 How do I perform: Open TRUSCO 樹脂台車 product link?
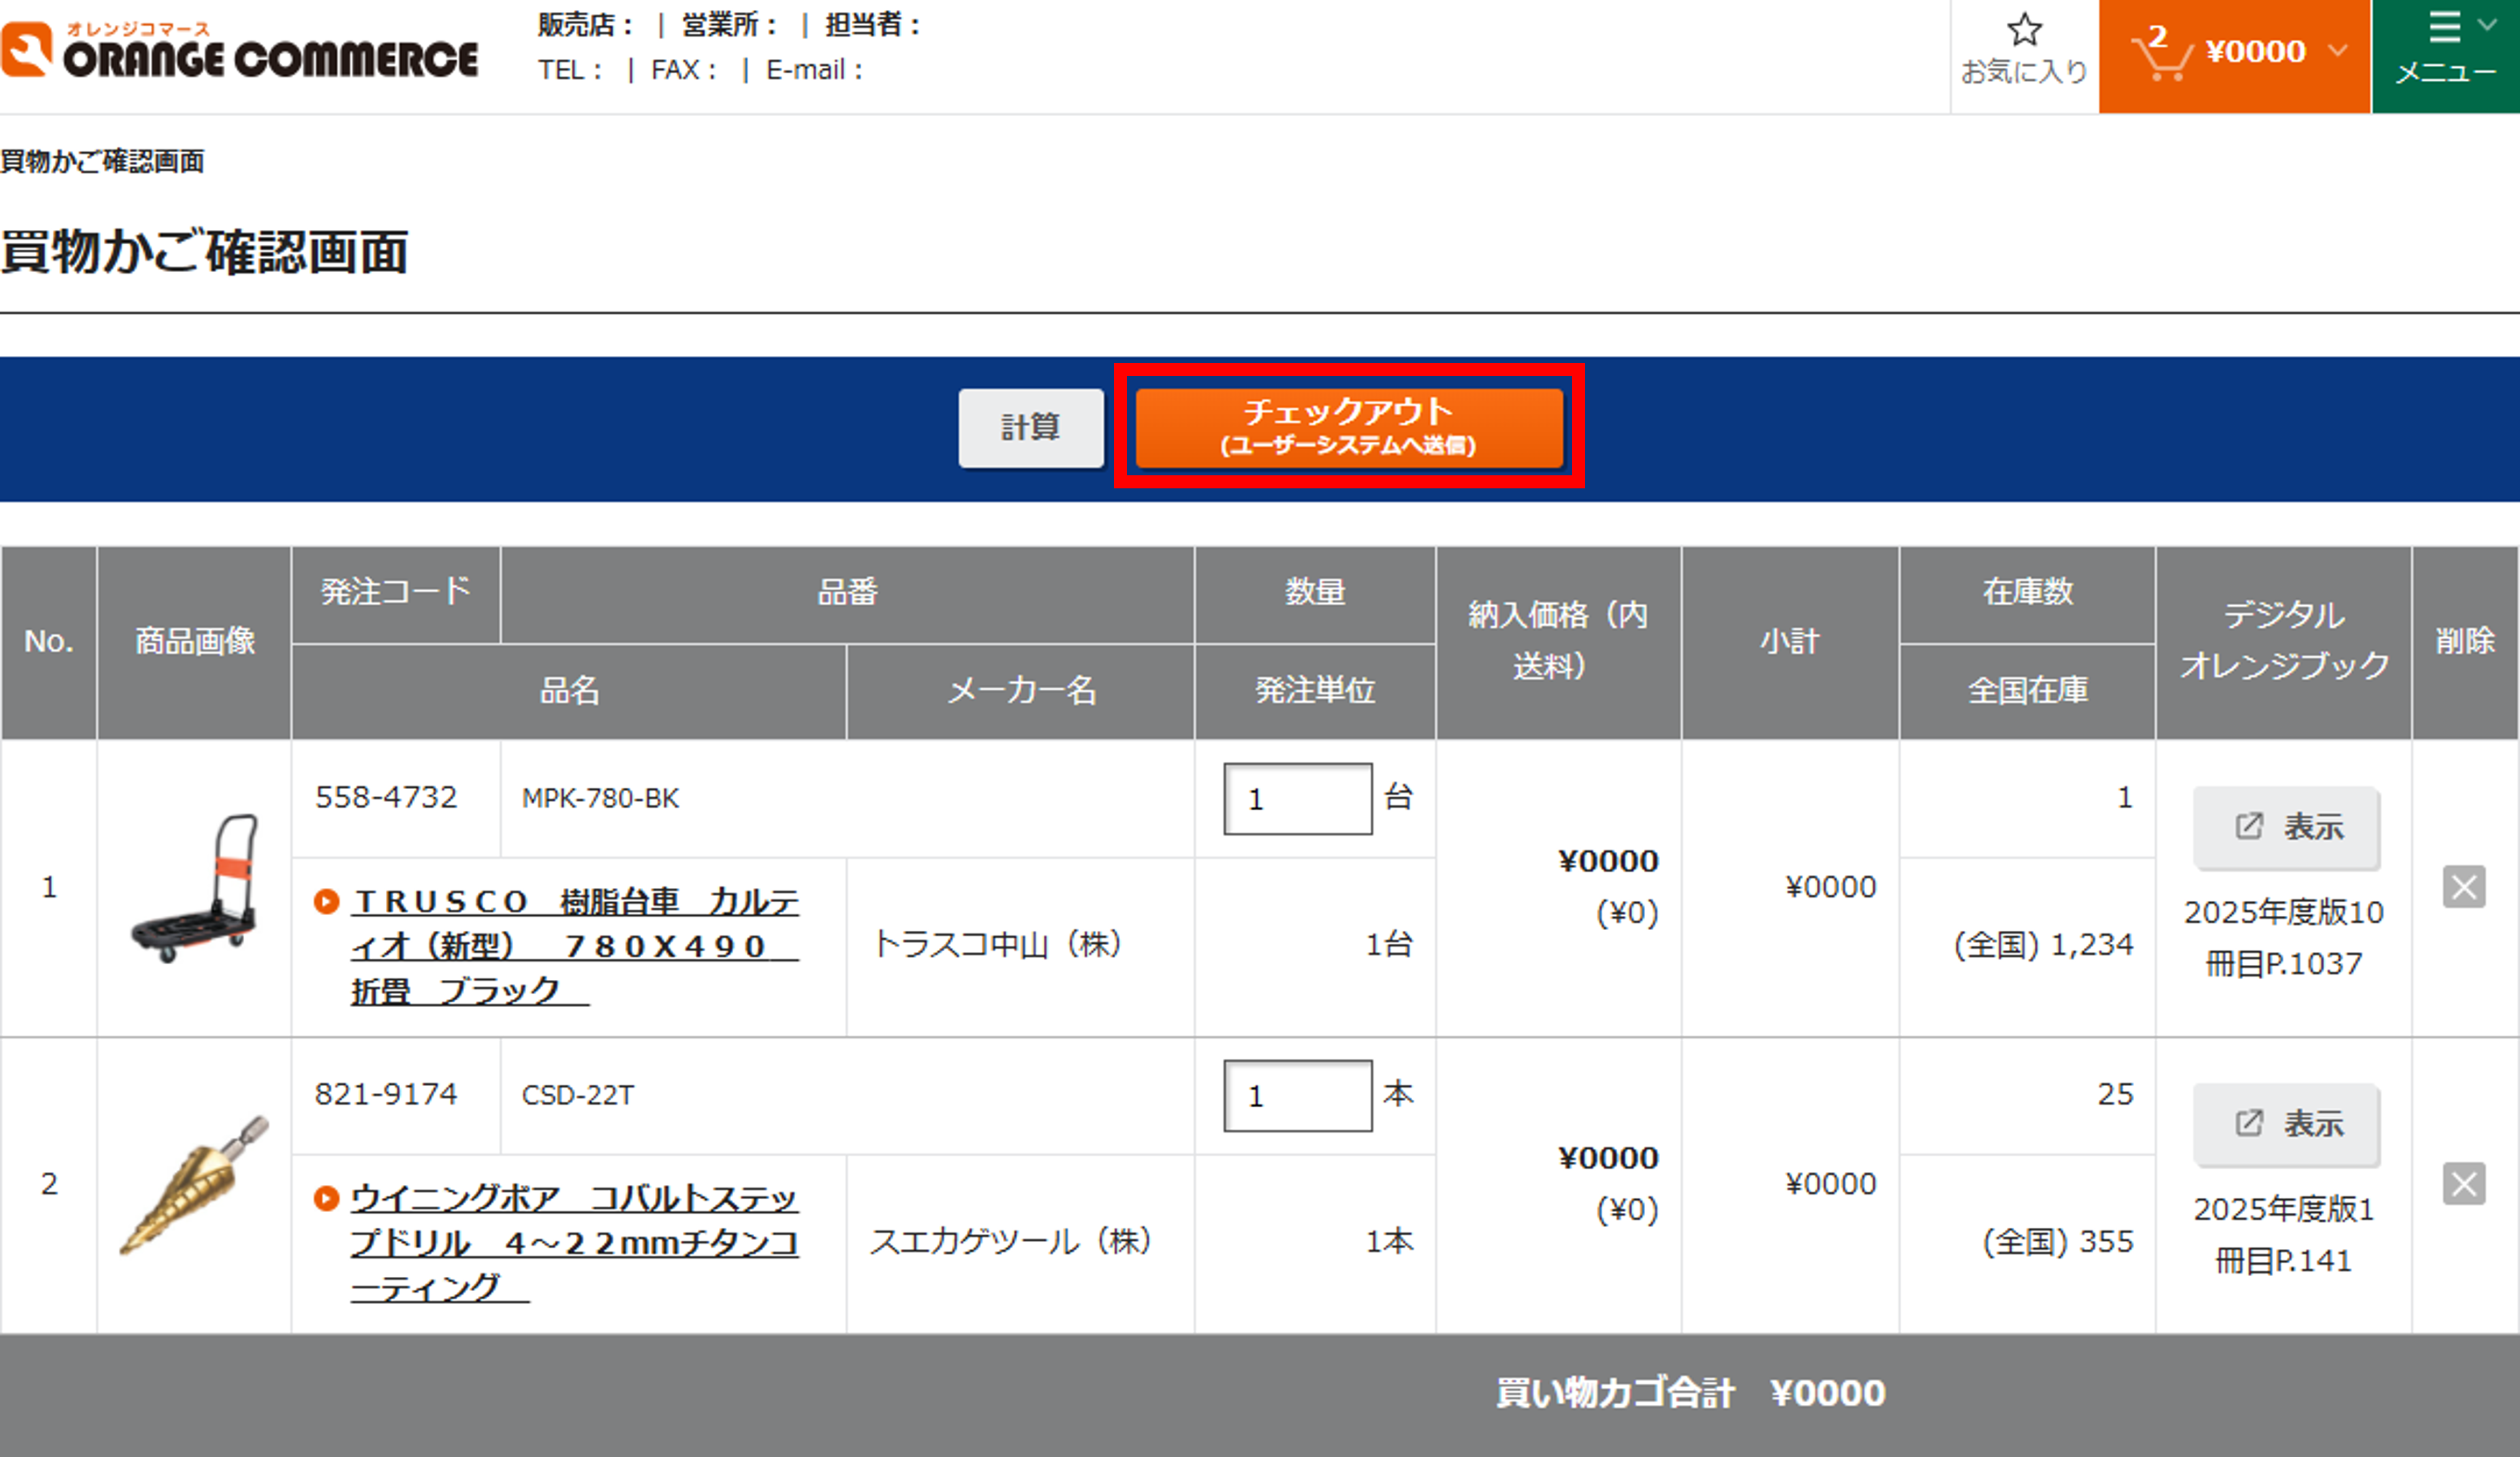575,946
